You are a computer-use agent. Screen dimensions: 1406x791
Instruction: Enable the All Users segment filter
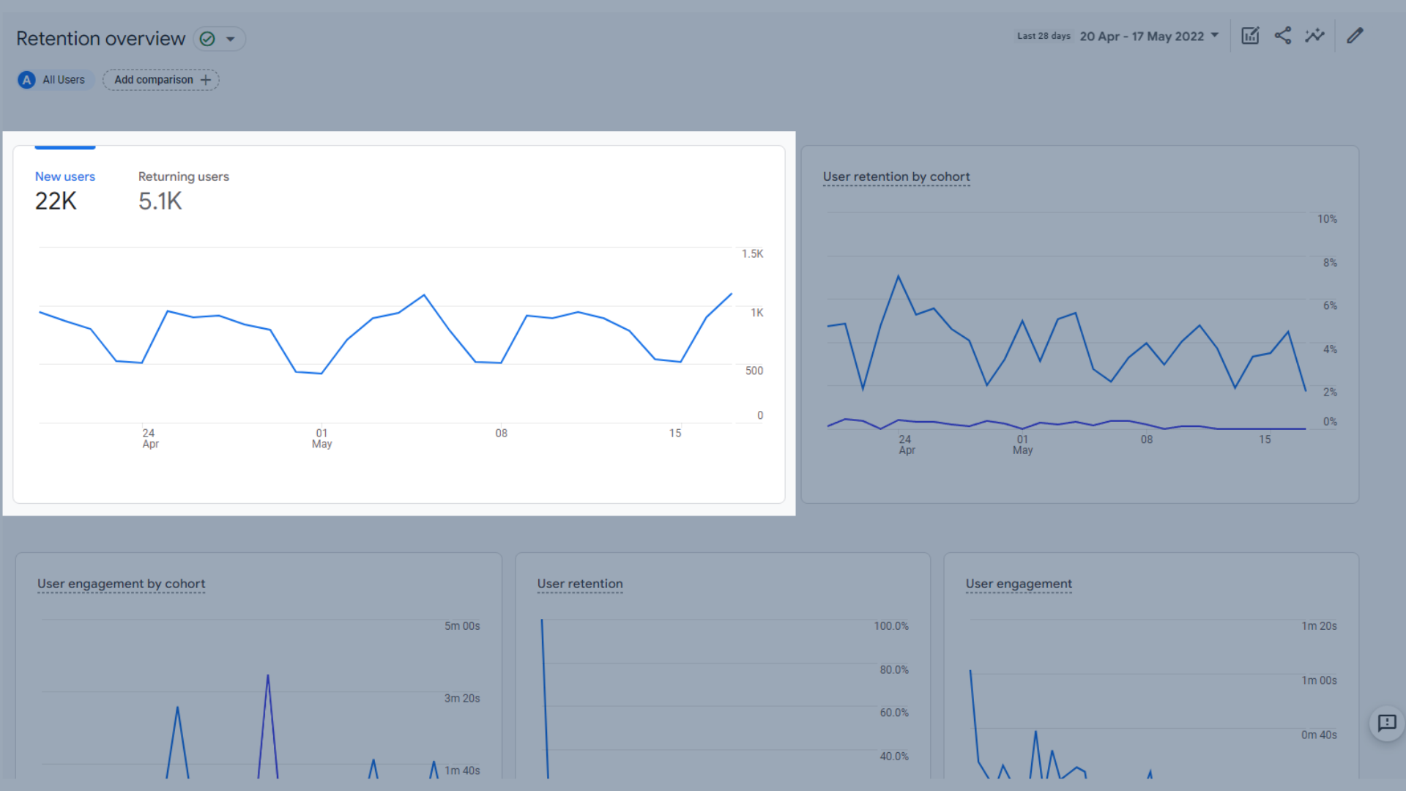52,79
